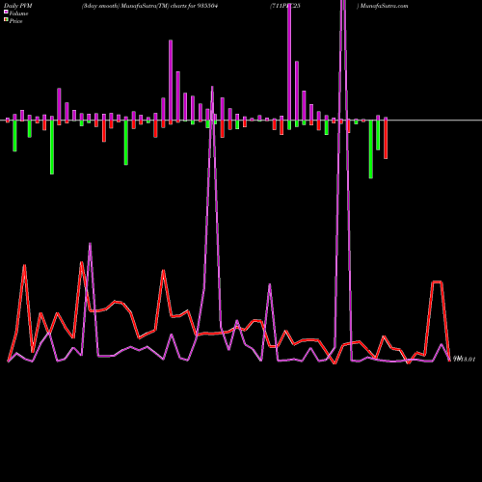Click the 'Daily PVM' title text
The image size is (482, 482).
pyautogui.click(x=18, y=6)
